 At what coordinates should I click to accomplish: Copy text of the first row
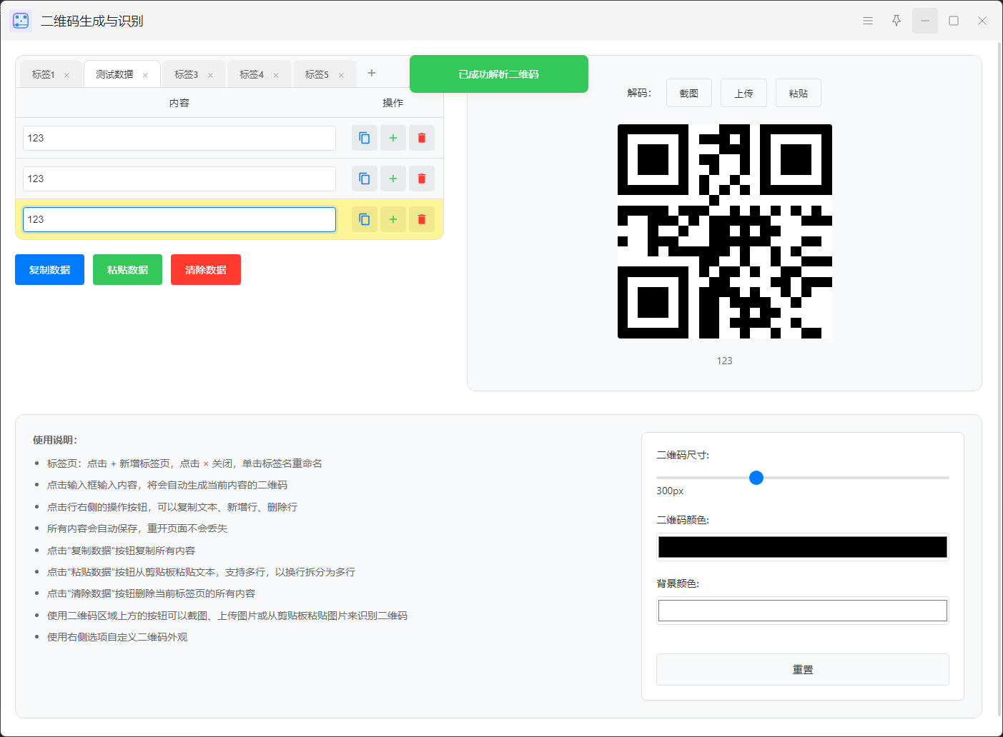[x=365, y=138]
